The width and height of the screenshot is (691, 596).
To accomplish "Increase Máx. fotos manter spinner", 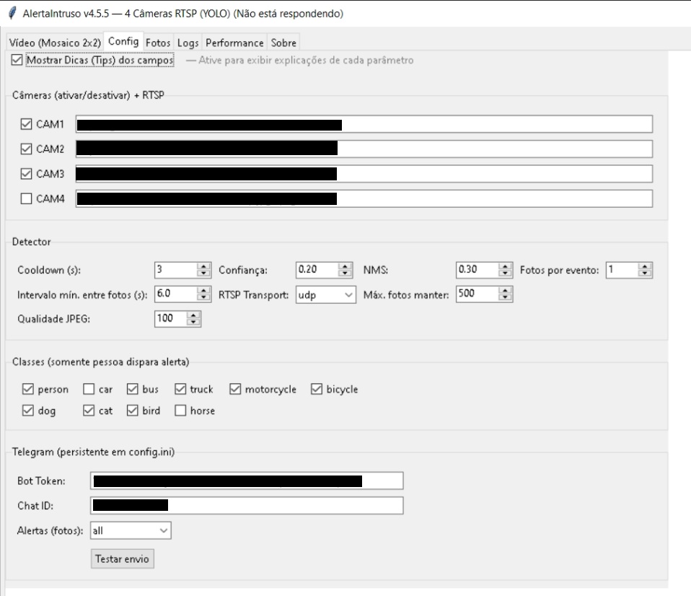I will [506, 291].
